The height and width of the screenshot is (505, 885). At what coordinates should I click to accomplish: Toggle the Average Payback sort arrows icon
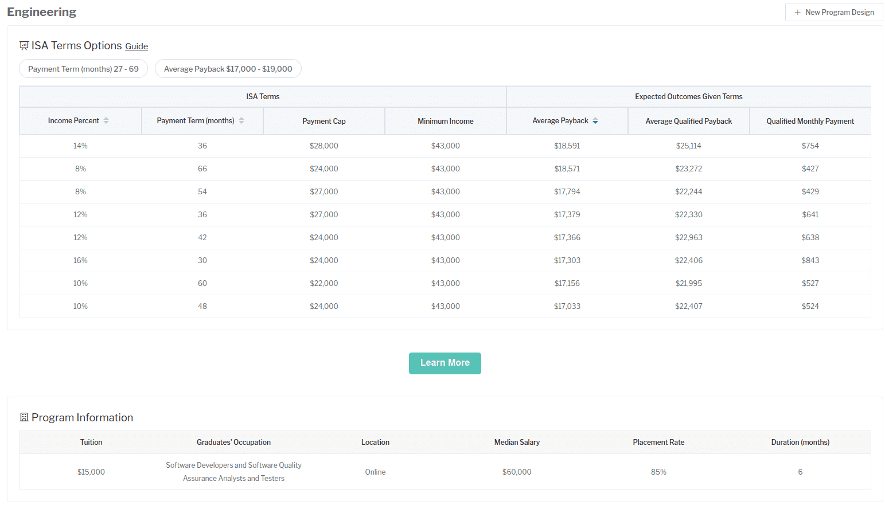point(595,121)
